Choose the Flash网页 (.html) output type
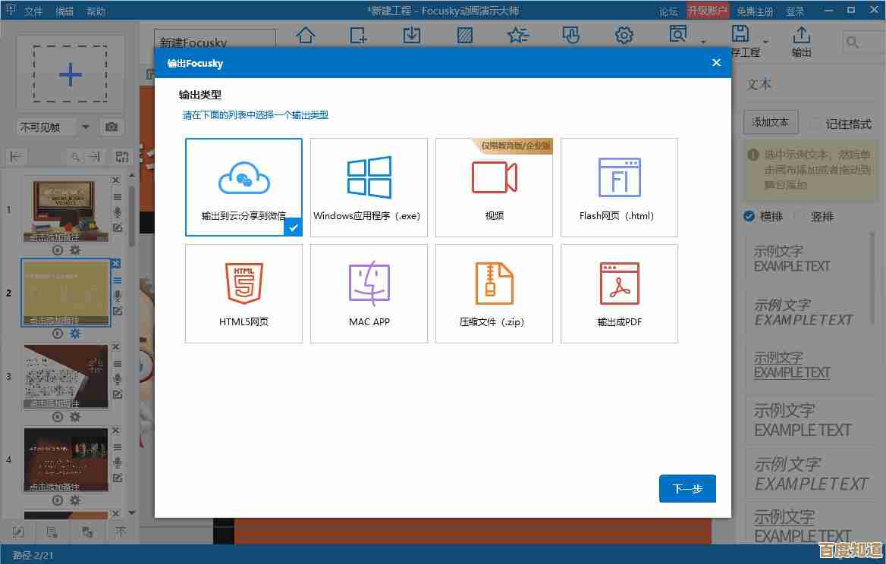 pyautogui.click(x=619, y=186)
